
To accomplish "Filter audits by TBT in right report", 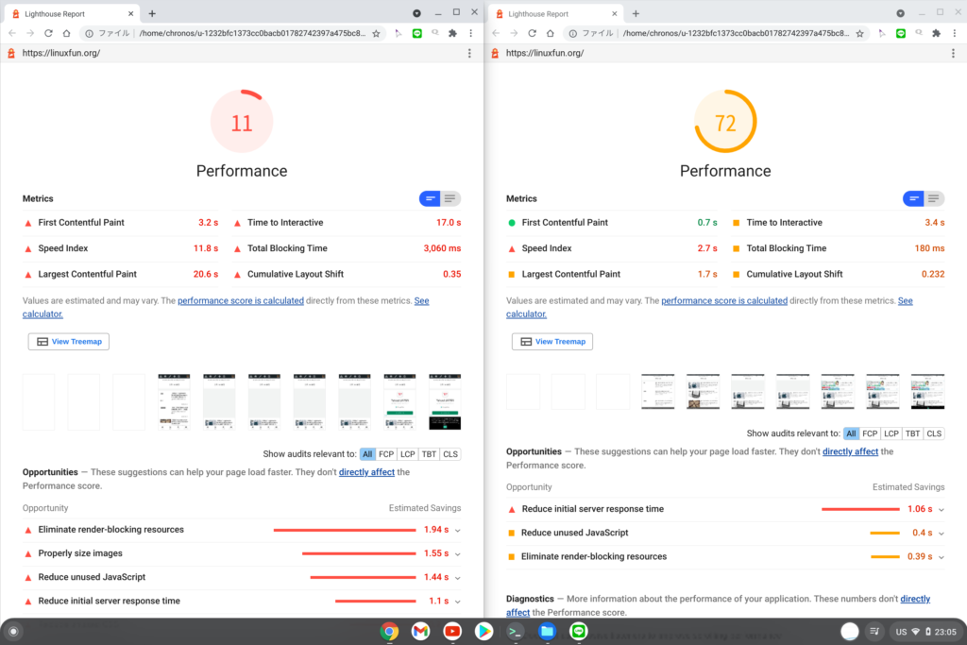I will click(913, 433).
